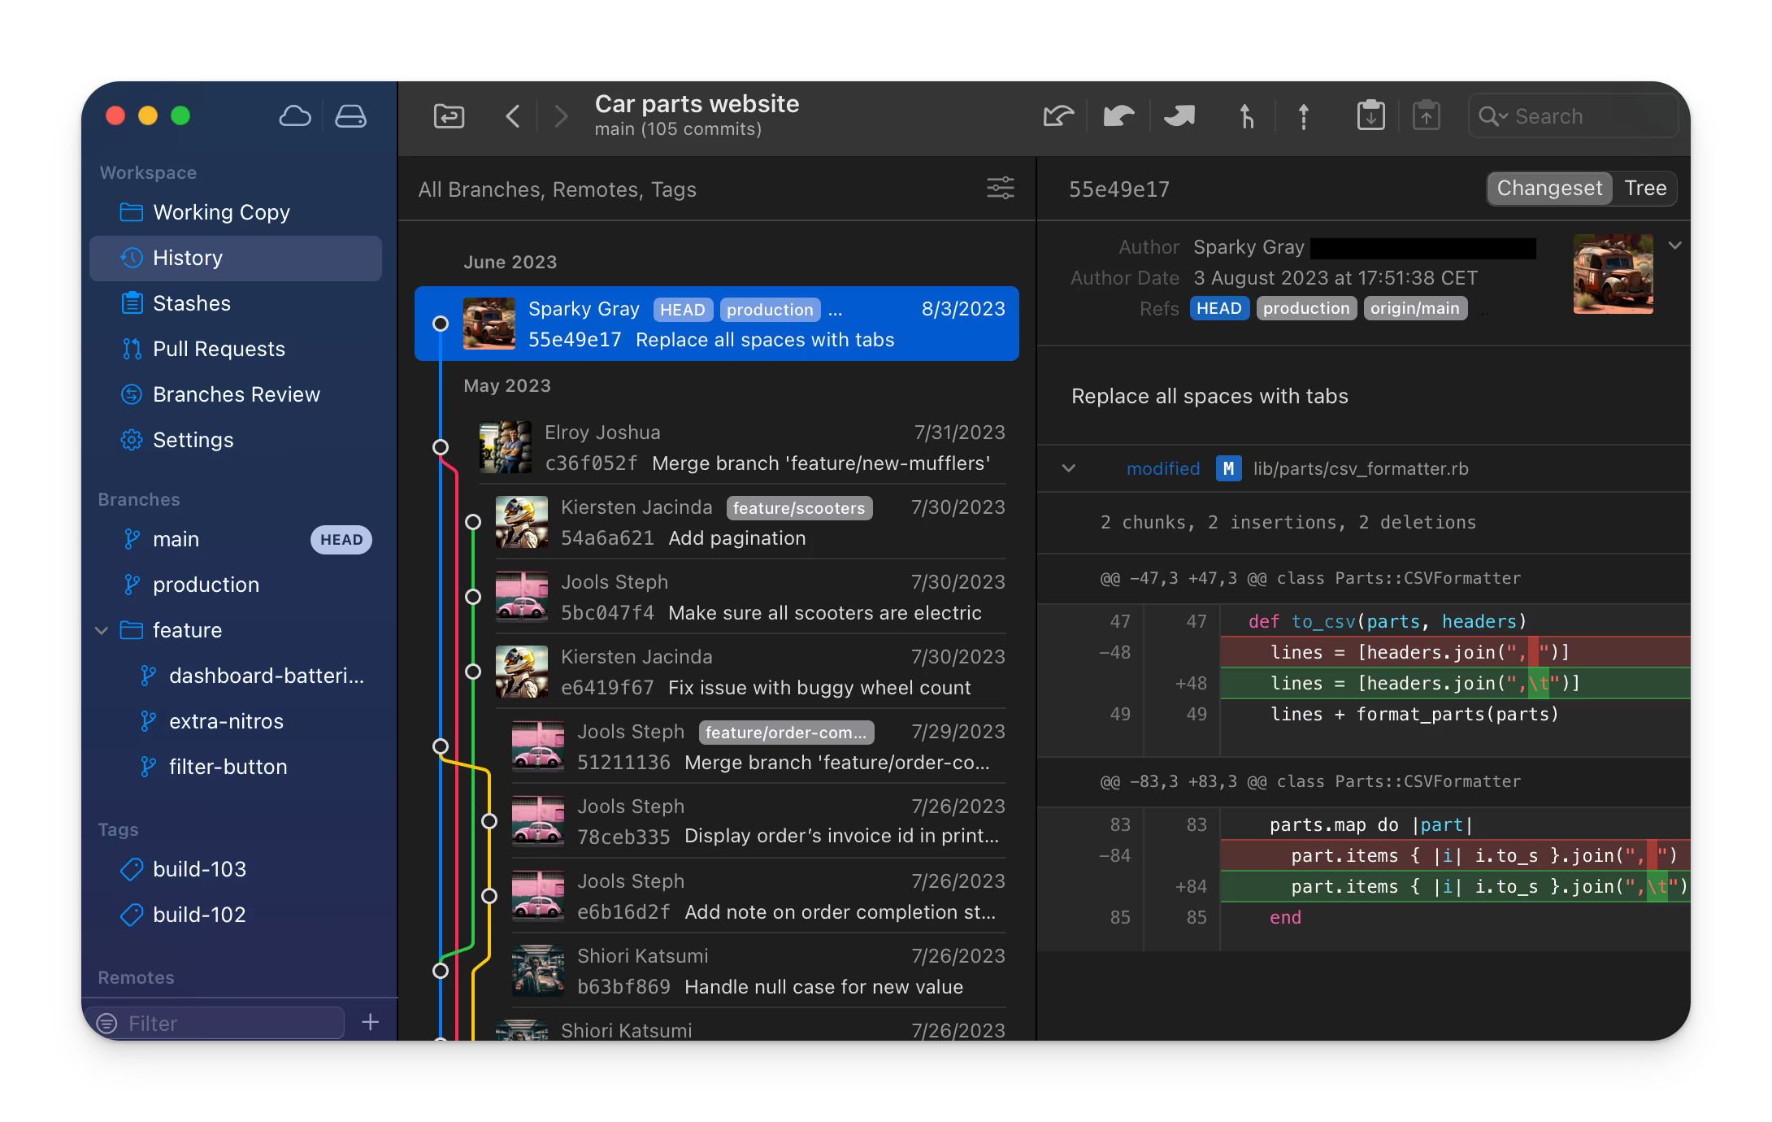Screen dimensions: 1772x1122
Task: Open the branch filter options next to All Branches
Action: (x=1001, y=188)
